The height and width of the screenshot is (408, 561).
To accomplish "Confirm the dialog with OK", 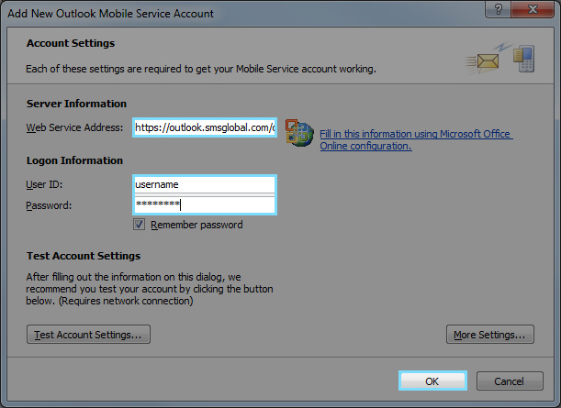I will (x=432, y=380).
